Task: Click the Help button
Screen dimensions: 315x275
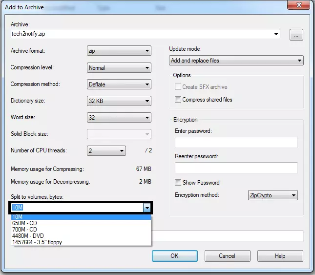Action: coord(280,256)
